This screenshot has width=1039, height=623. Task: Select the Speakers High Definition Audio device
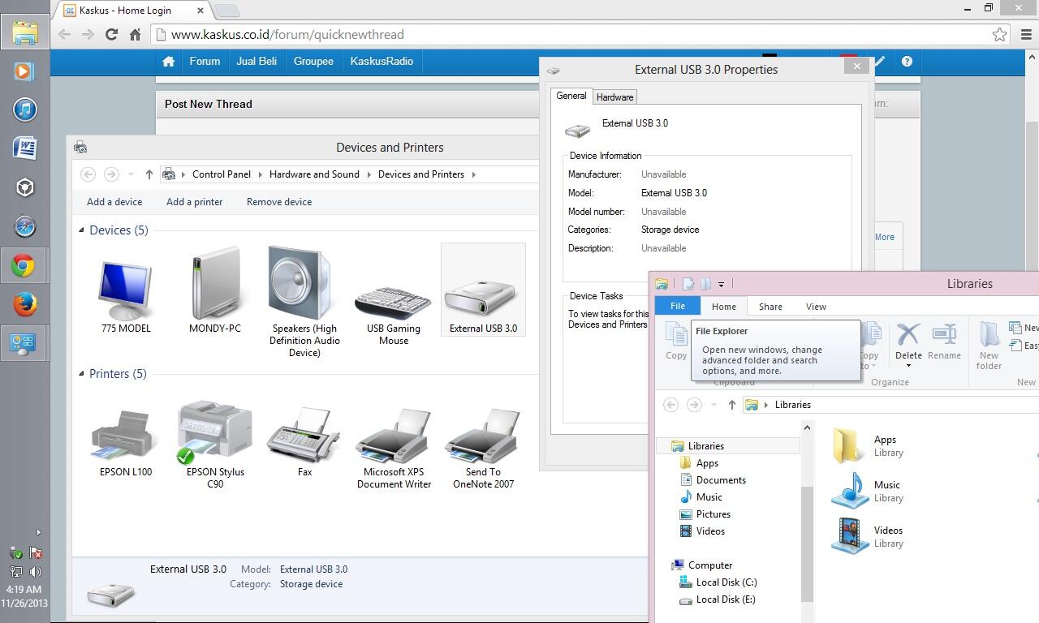coord(304,286)
